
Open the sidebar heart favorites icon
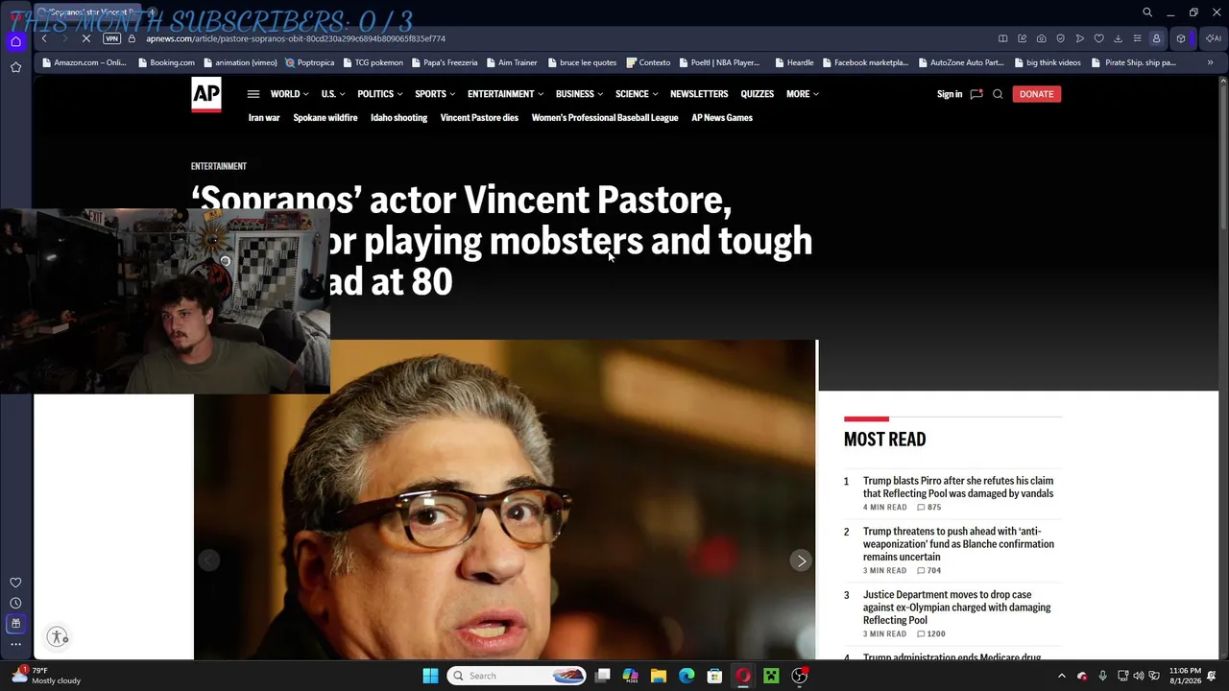tap(15, 583)
